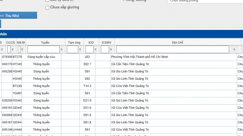Select CCCD value 045068

point(7,115)
